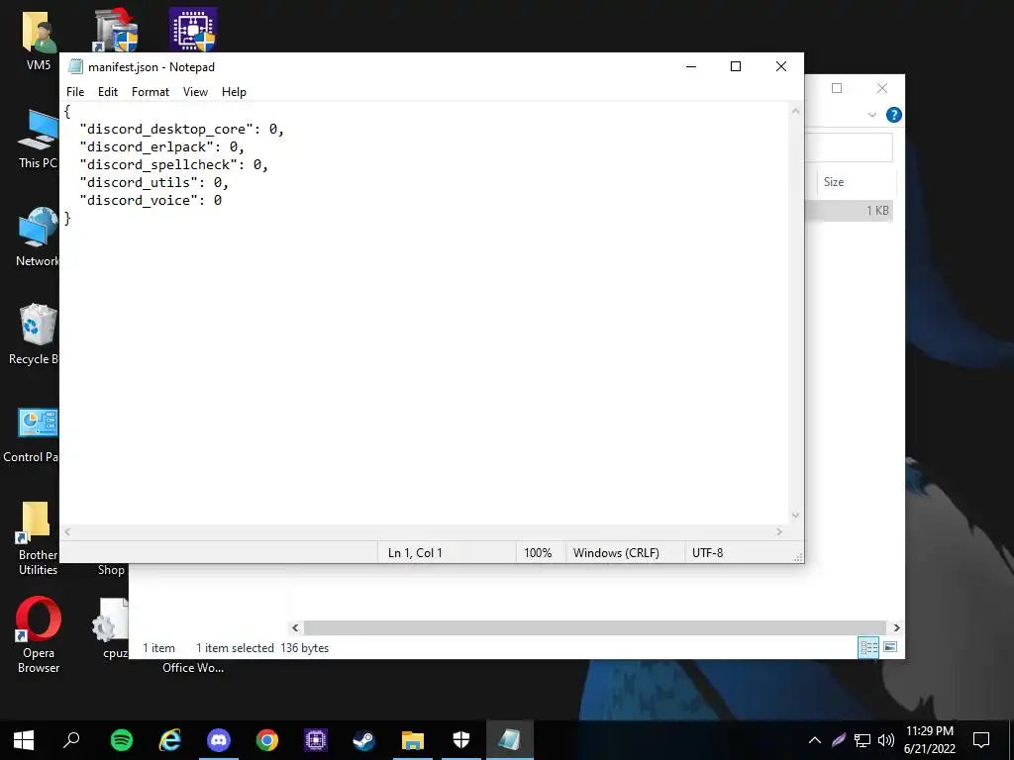Viewport: 1014px width, 760px height.
Task: Click the Notepad vertical scrollbar up arrow
Action: [795, 111]
